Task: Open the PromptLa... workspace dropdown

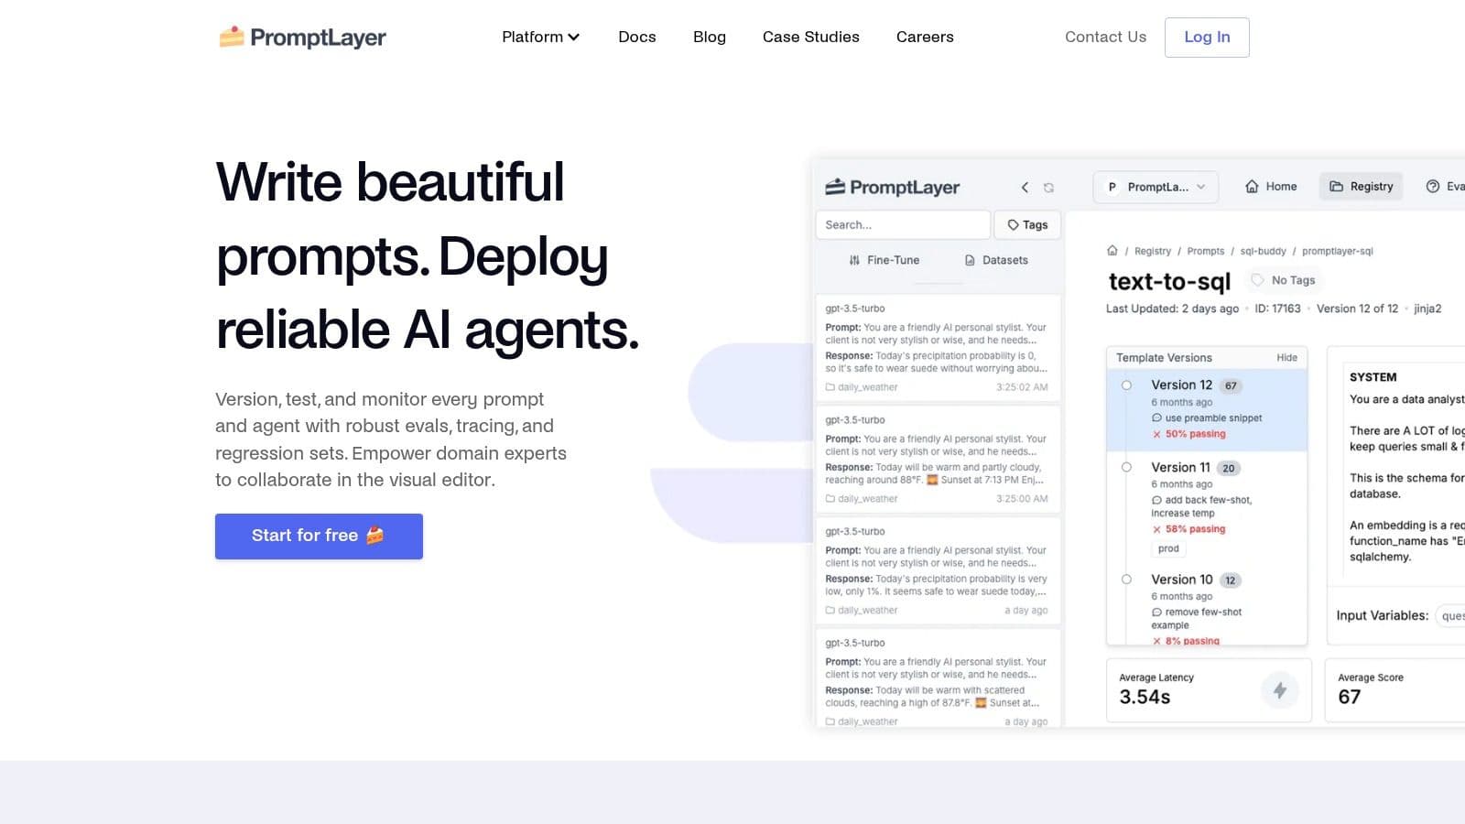Action: (1156, 187)
